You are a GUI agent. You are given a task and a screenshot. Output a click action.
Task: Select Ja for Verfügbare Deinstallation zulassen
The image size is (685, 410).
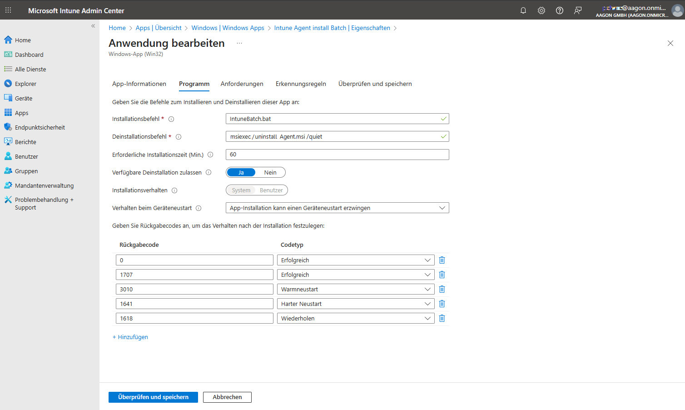click(241, 172)
